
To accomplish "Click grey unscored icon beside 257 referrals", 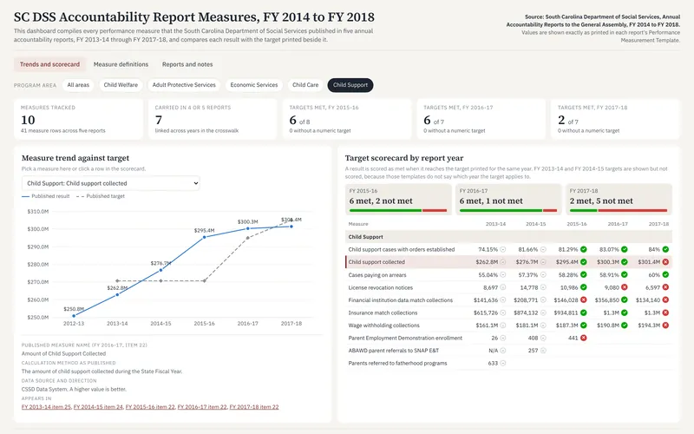I will pyautogui.click(x=543, y=351).
